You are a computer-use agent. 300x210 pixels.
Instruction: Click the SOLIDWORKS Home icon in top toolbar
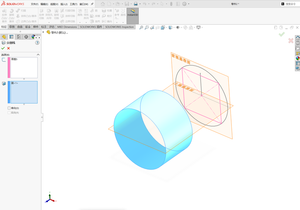point(103,4)
